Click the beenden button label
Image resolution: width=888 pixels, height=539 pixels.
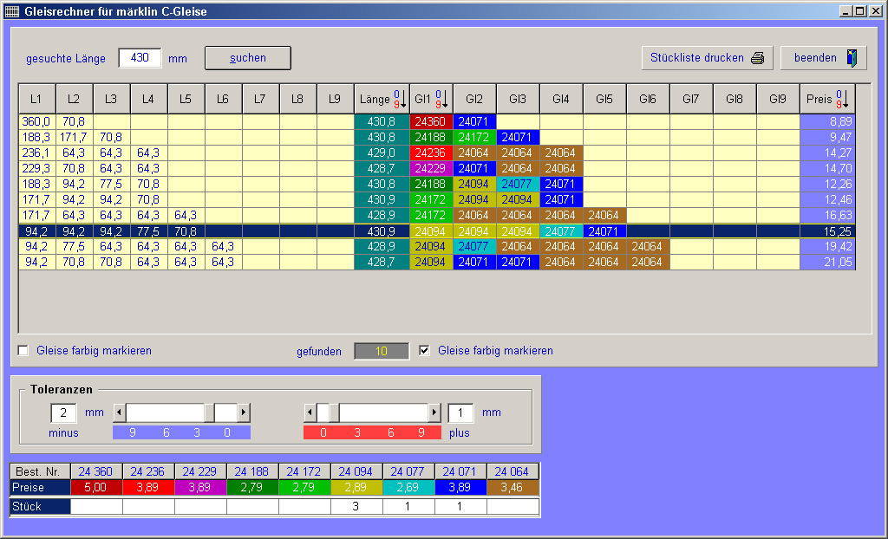[815, 58]
